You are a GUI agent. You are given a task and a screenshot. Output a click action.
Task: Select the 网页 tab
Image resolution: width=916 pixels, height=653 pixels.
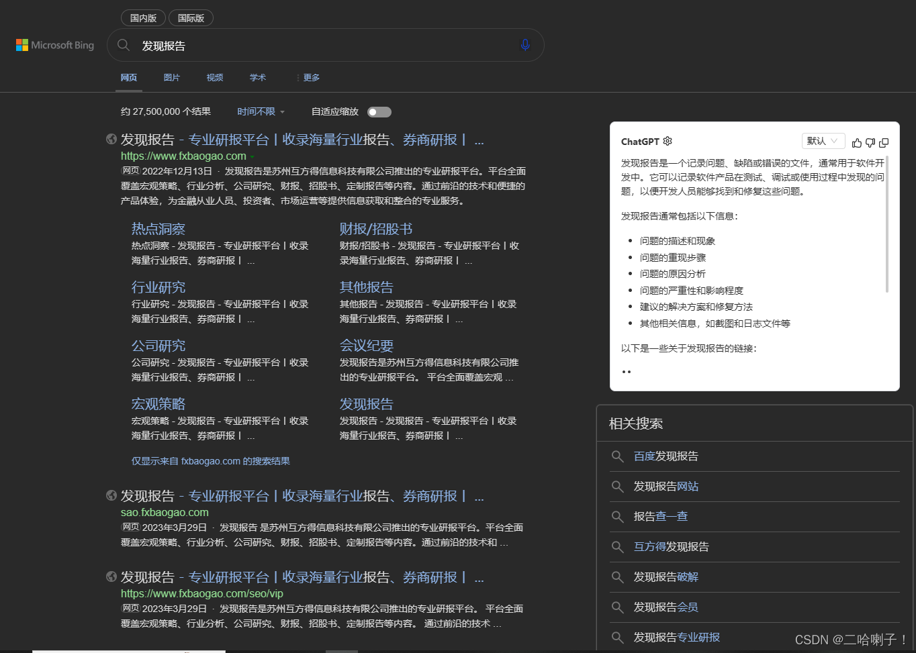click(x=129, y=78)
